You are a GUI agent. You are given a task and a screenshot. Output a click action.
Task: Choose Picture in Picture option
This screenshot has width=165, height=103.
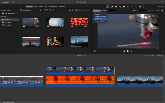point(100,21)
